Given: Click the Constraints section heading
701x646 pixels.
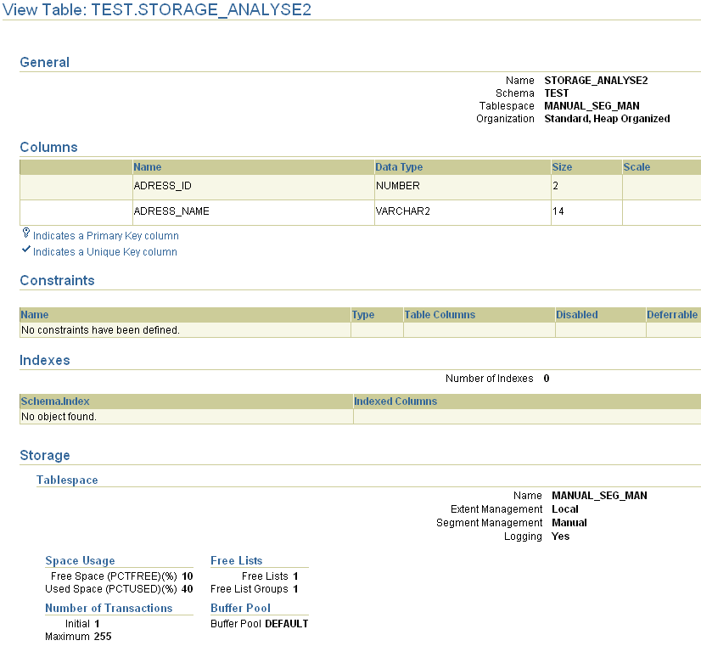Looking at the screenshot, I should (57, 280).
